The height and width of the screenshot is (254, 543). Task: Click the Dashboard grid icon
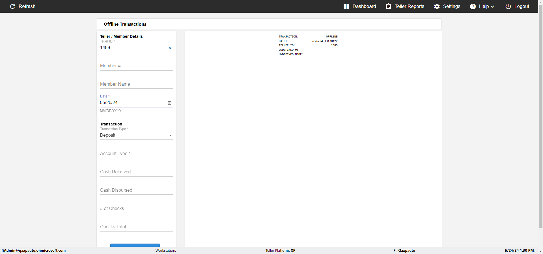coord(346,6)
